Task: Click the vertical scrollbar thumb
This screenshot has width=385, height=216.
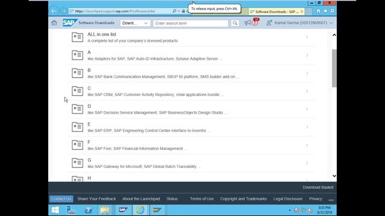Action: (x=334, y=68)
